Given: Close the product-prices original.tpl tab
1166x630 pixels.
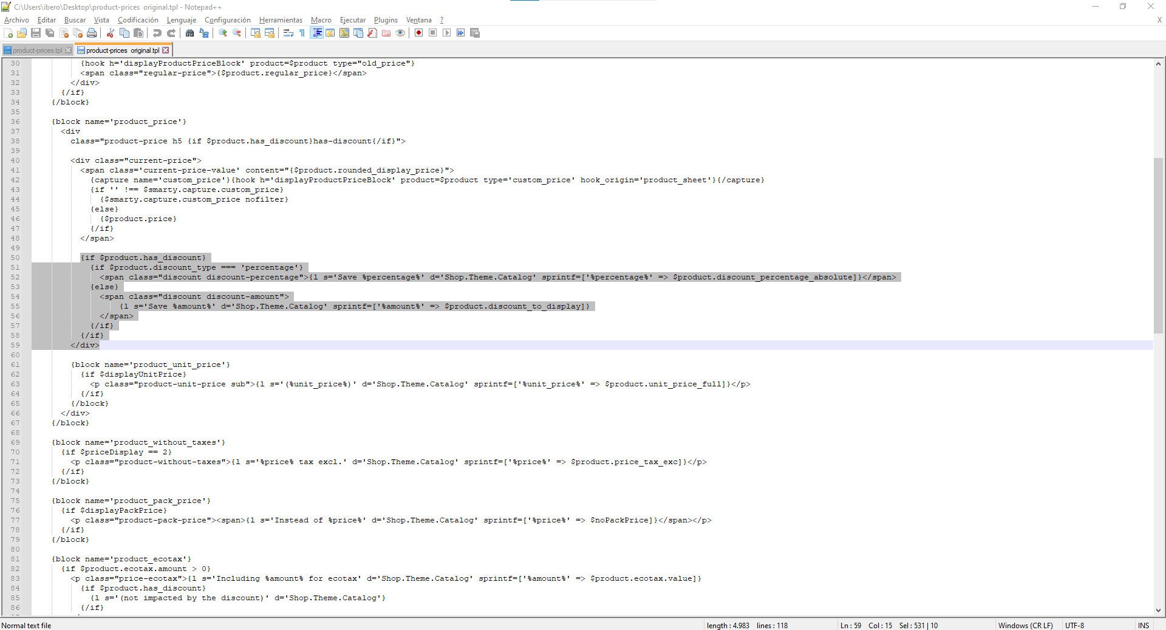Looking at the screenshot, I should 165,50.
